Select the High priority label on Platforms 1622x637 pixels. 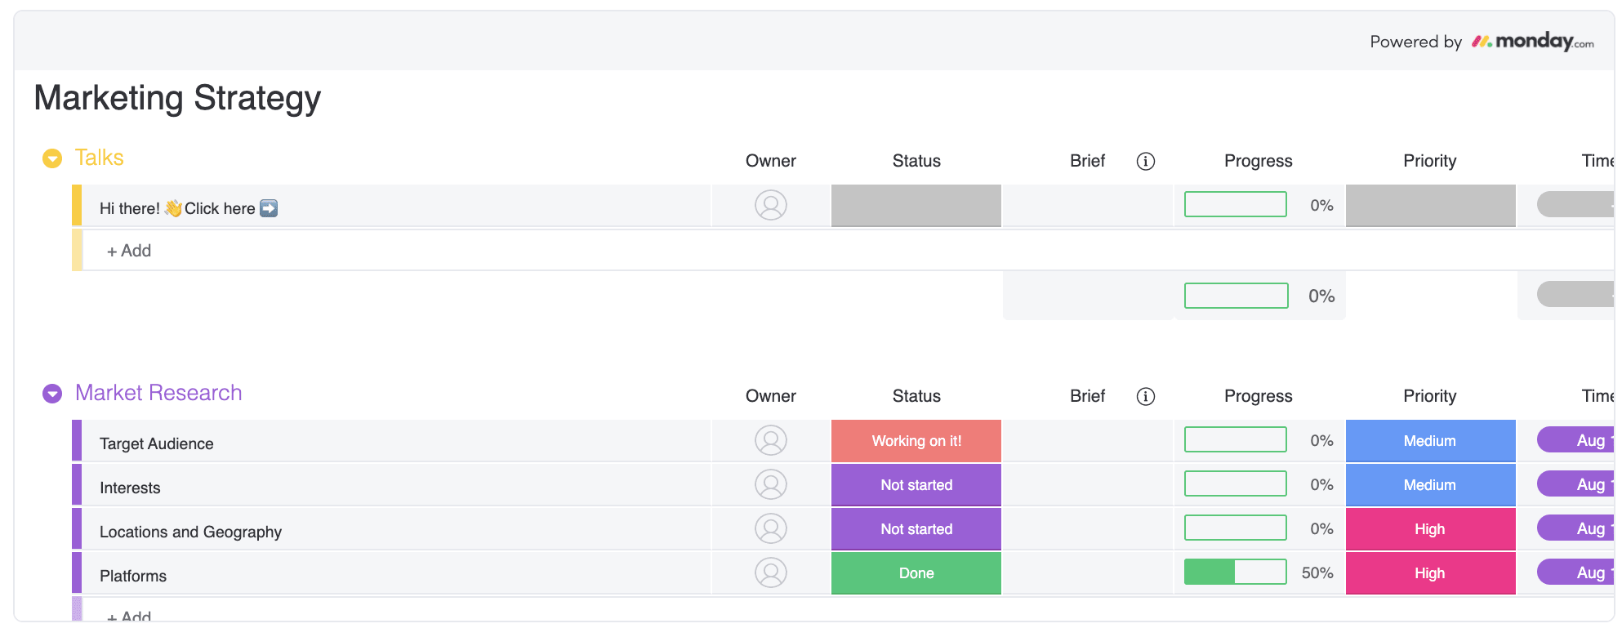(x=1430, y=572)
